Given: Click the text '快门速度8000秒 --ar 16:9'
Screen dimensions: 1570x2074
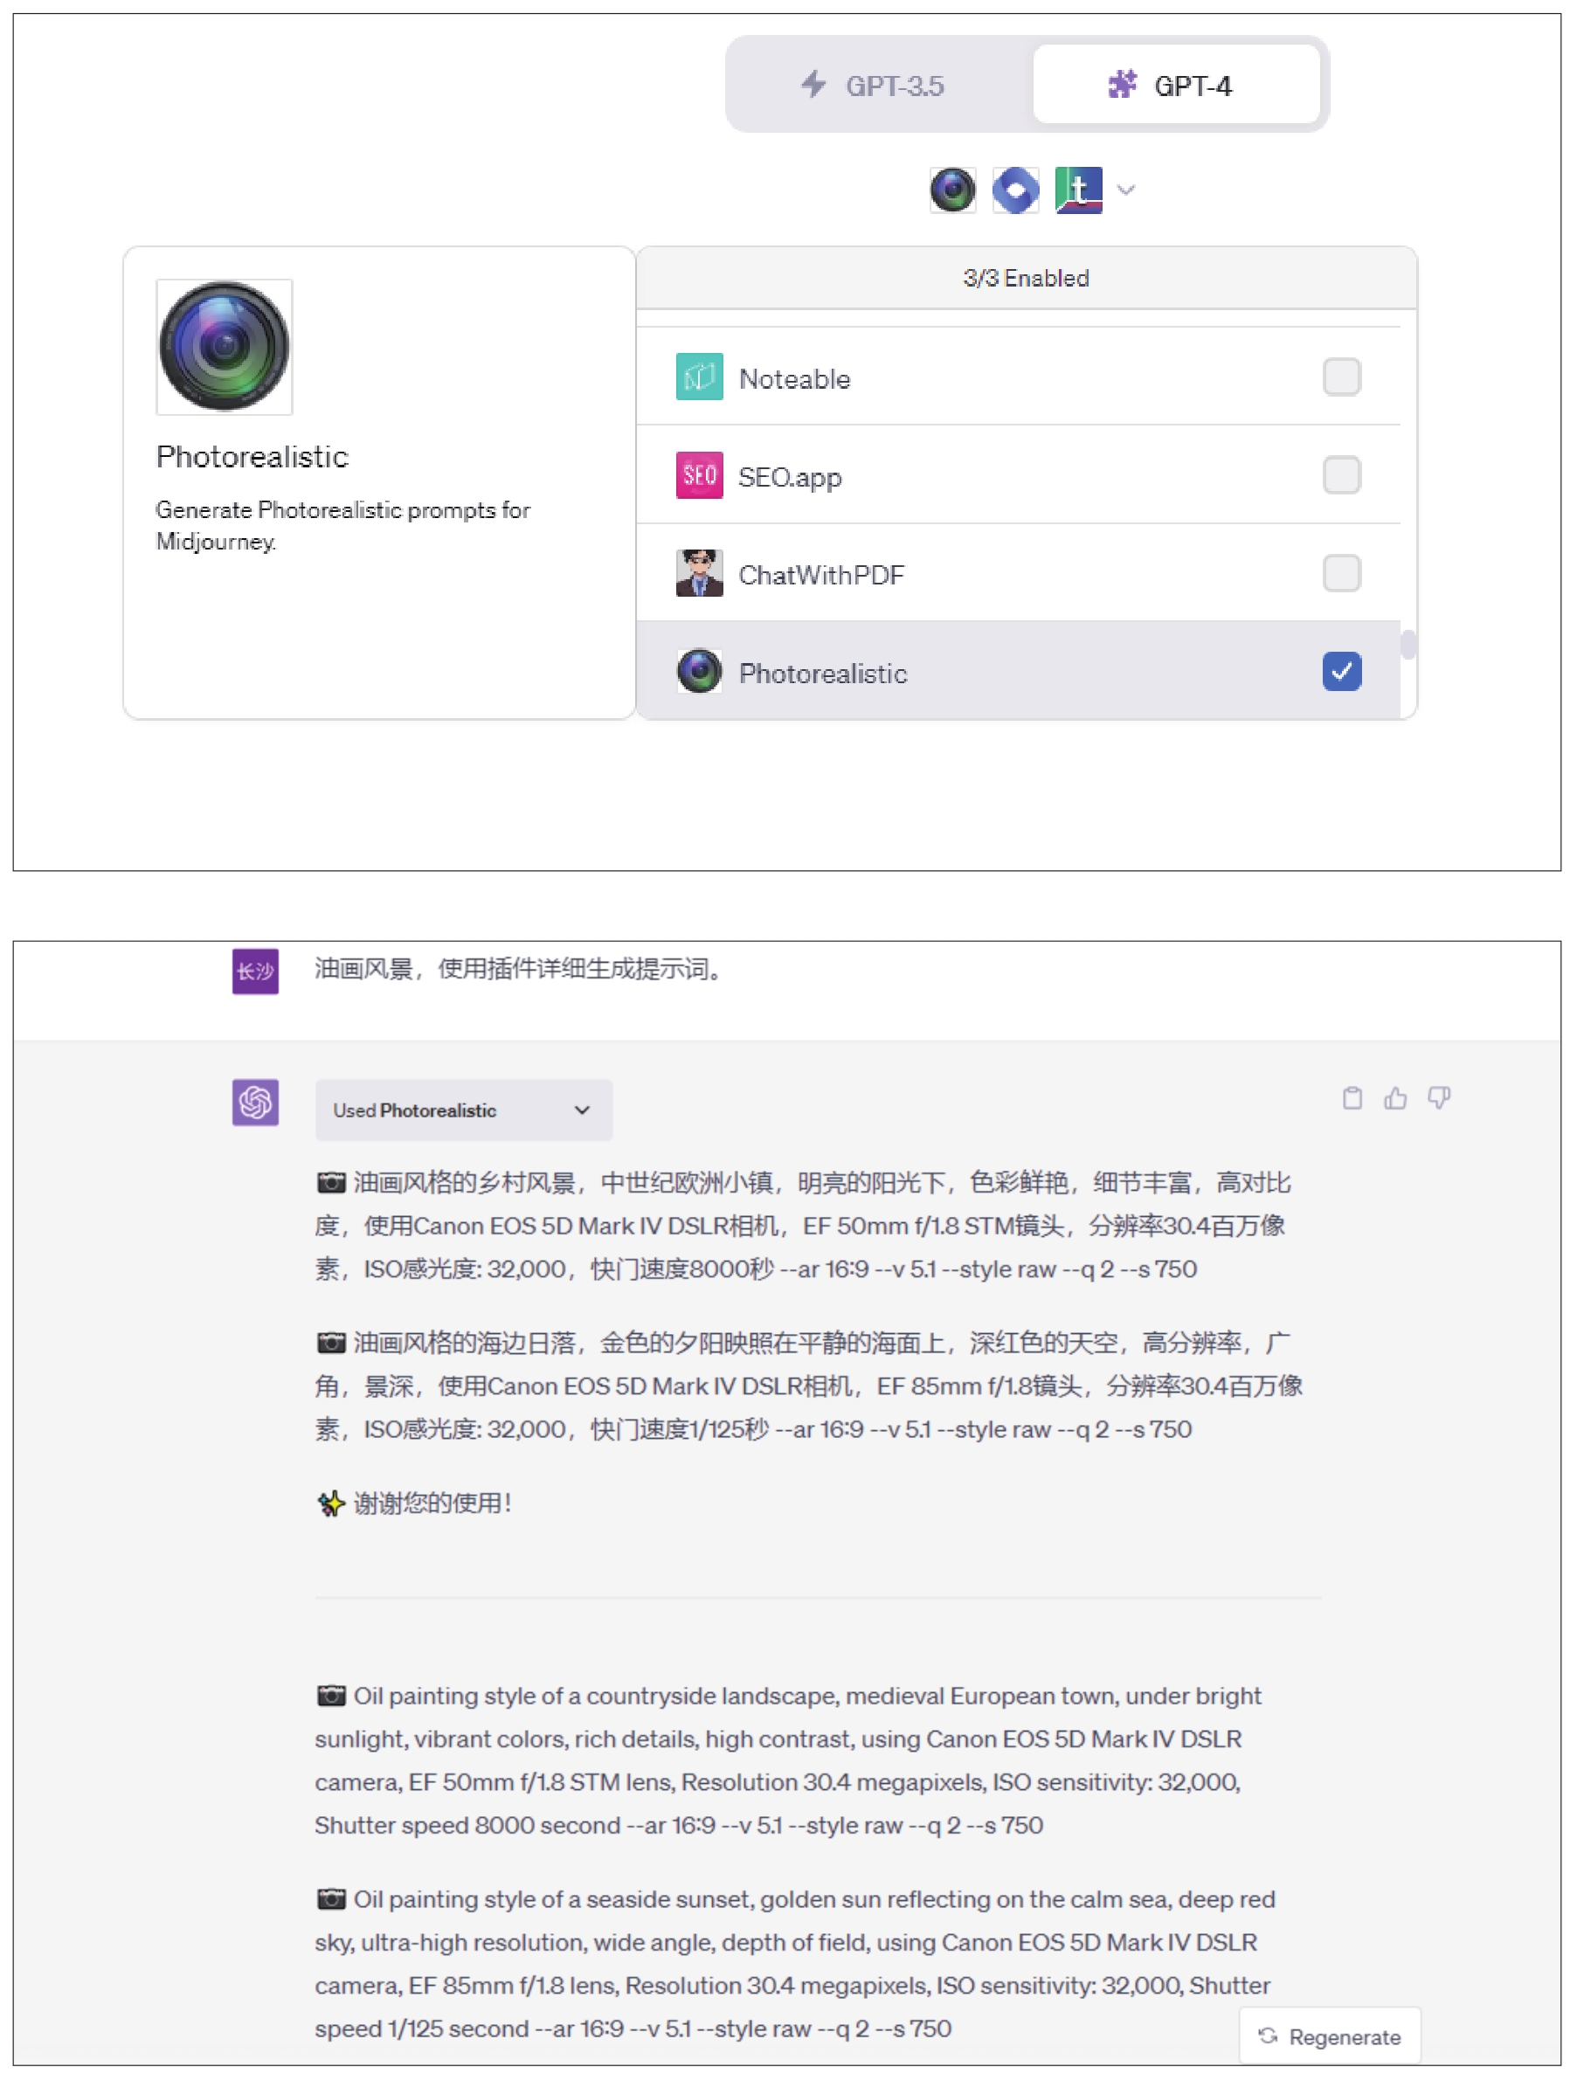Looking at the screenshot, I should [730, 1269].
